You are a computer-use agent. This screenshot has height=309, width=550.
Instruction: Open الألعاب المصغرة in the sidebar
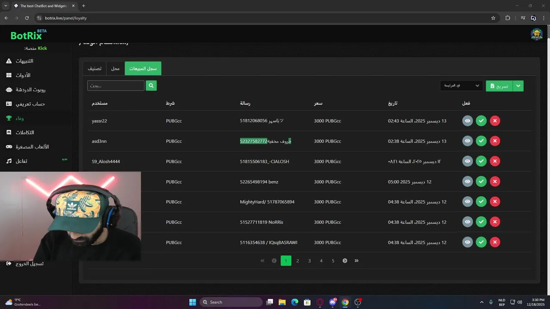pyautogui.click(x=28, y=147)
